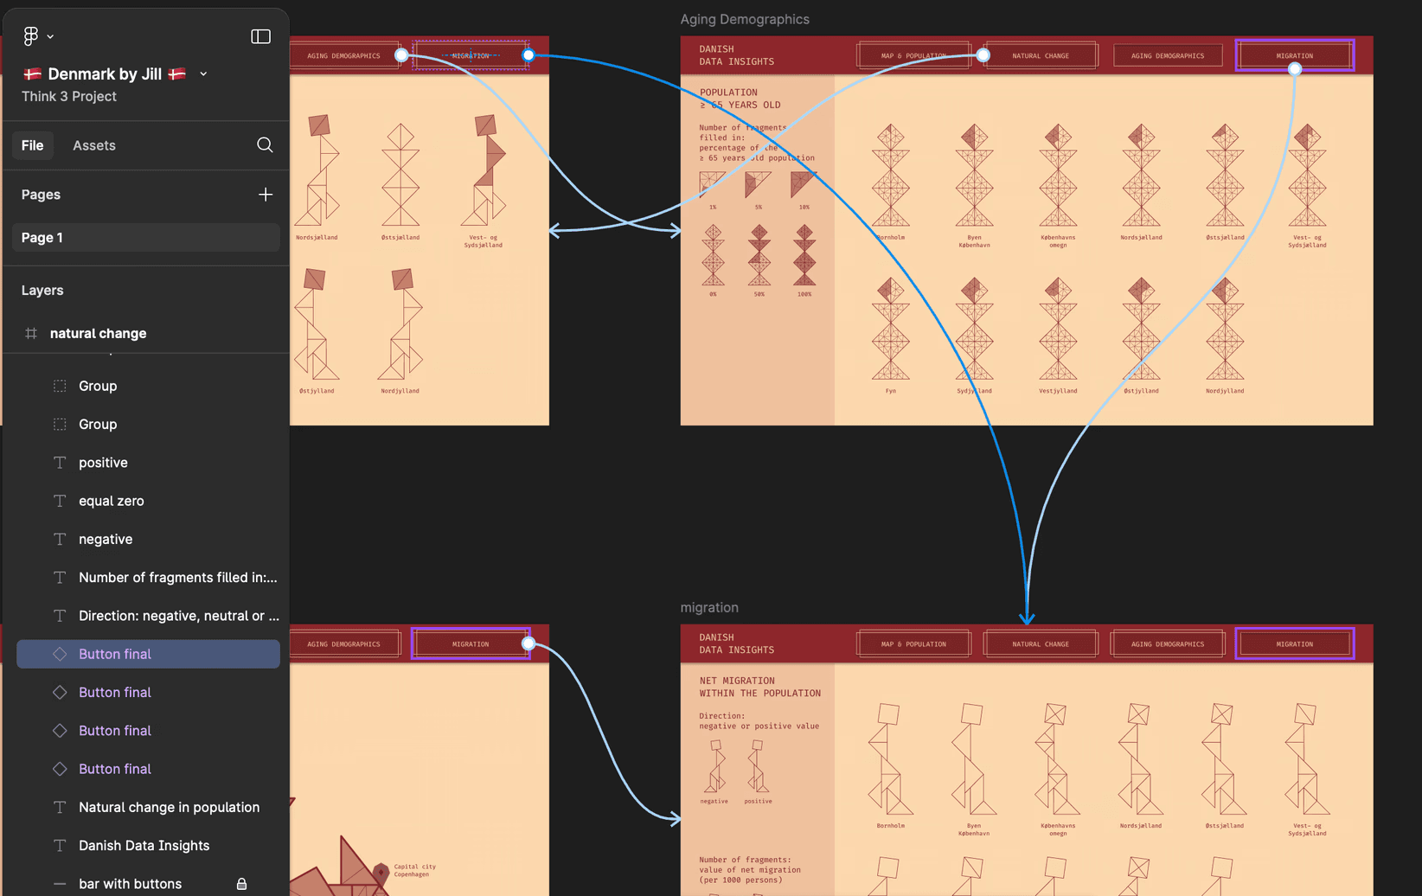Screen dimensions: 1422x896
Task: Click NET MIGRATION WITHIN THE POPULATION heading
Action: [x=760, y=687]
